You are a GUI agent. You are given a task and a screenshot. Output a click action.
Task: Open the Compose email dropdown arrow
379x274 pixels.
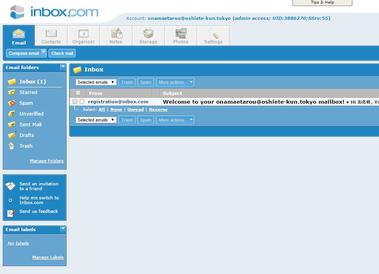pos(44,53)
